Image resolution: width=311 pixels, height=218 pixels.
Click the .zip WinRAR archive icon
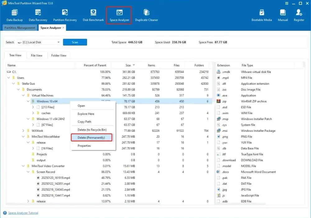218,101
